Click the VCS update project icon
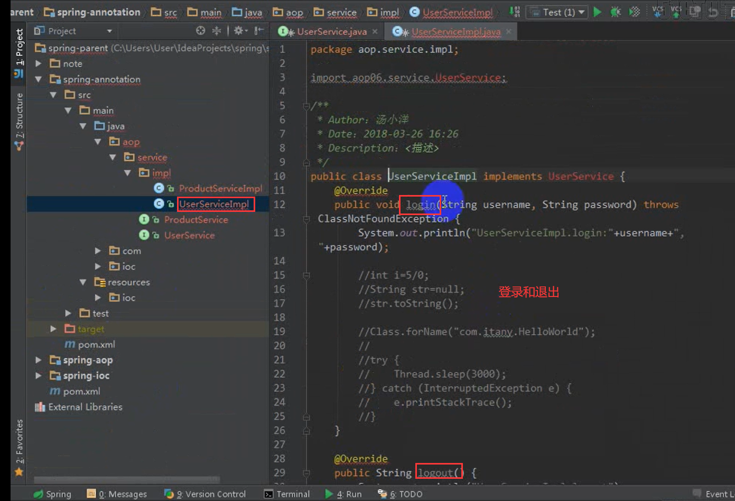 click(658, 12)
